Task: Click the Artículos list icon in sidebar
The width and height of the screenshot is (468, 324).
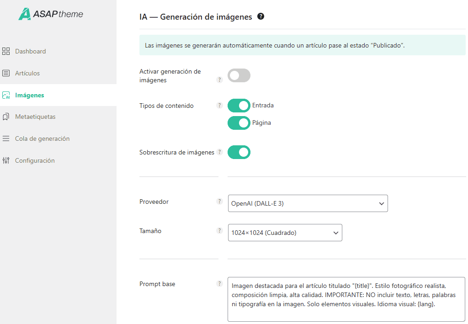Action: [6, 73]
